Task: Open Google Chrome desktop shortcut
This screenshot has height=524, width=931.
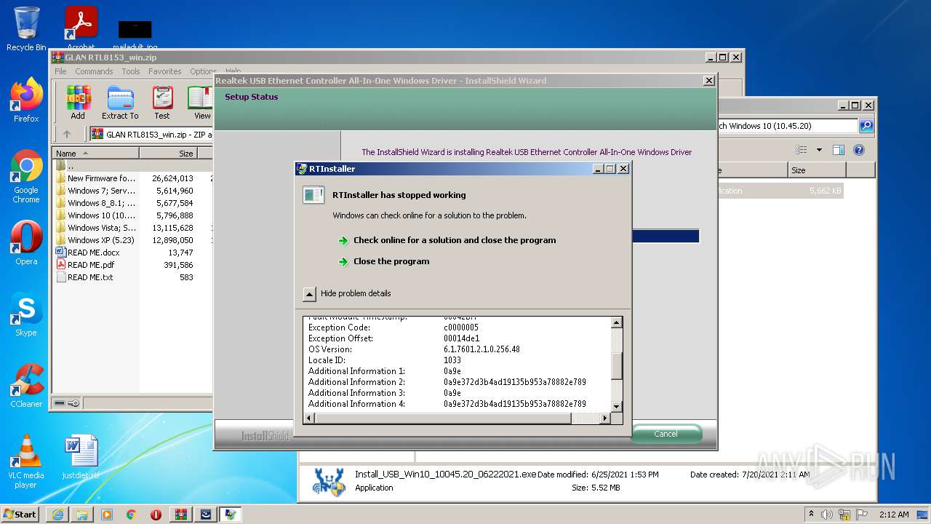Action: click(26, 176)
